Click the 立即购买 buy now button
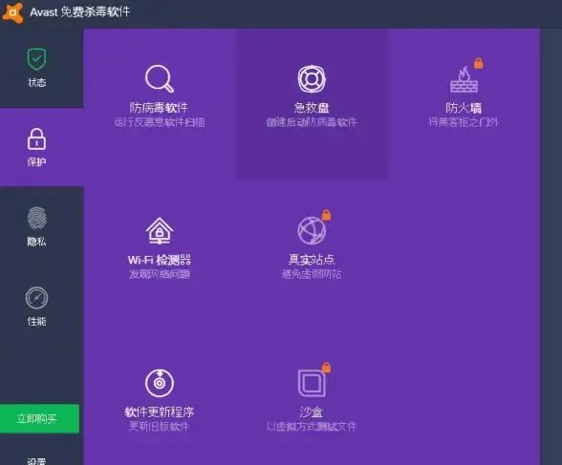The width and height of the screenshot is (562, 465). tap(39, 418)
